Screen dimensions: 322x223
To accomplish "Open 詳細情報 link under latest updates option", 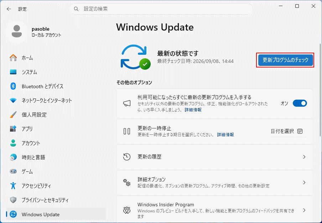I will tap(193, 110).
